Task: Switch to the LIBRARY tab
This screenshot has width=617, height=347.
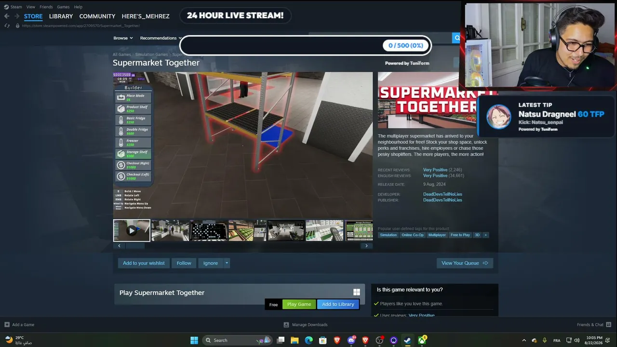Action: (61, 16)
